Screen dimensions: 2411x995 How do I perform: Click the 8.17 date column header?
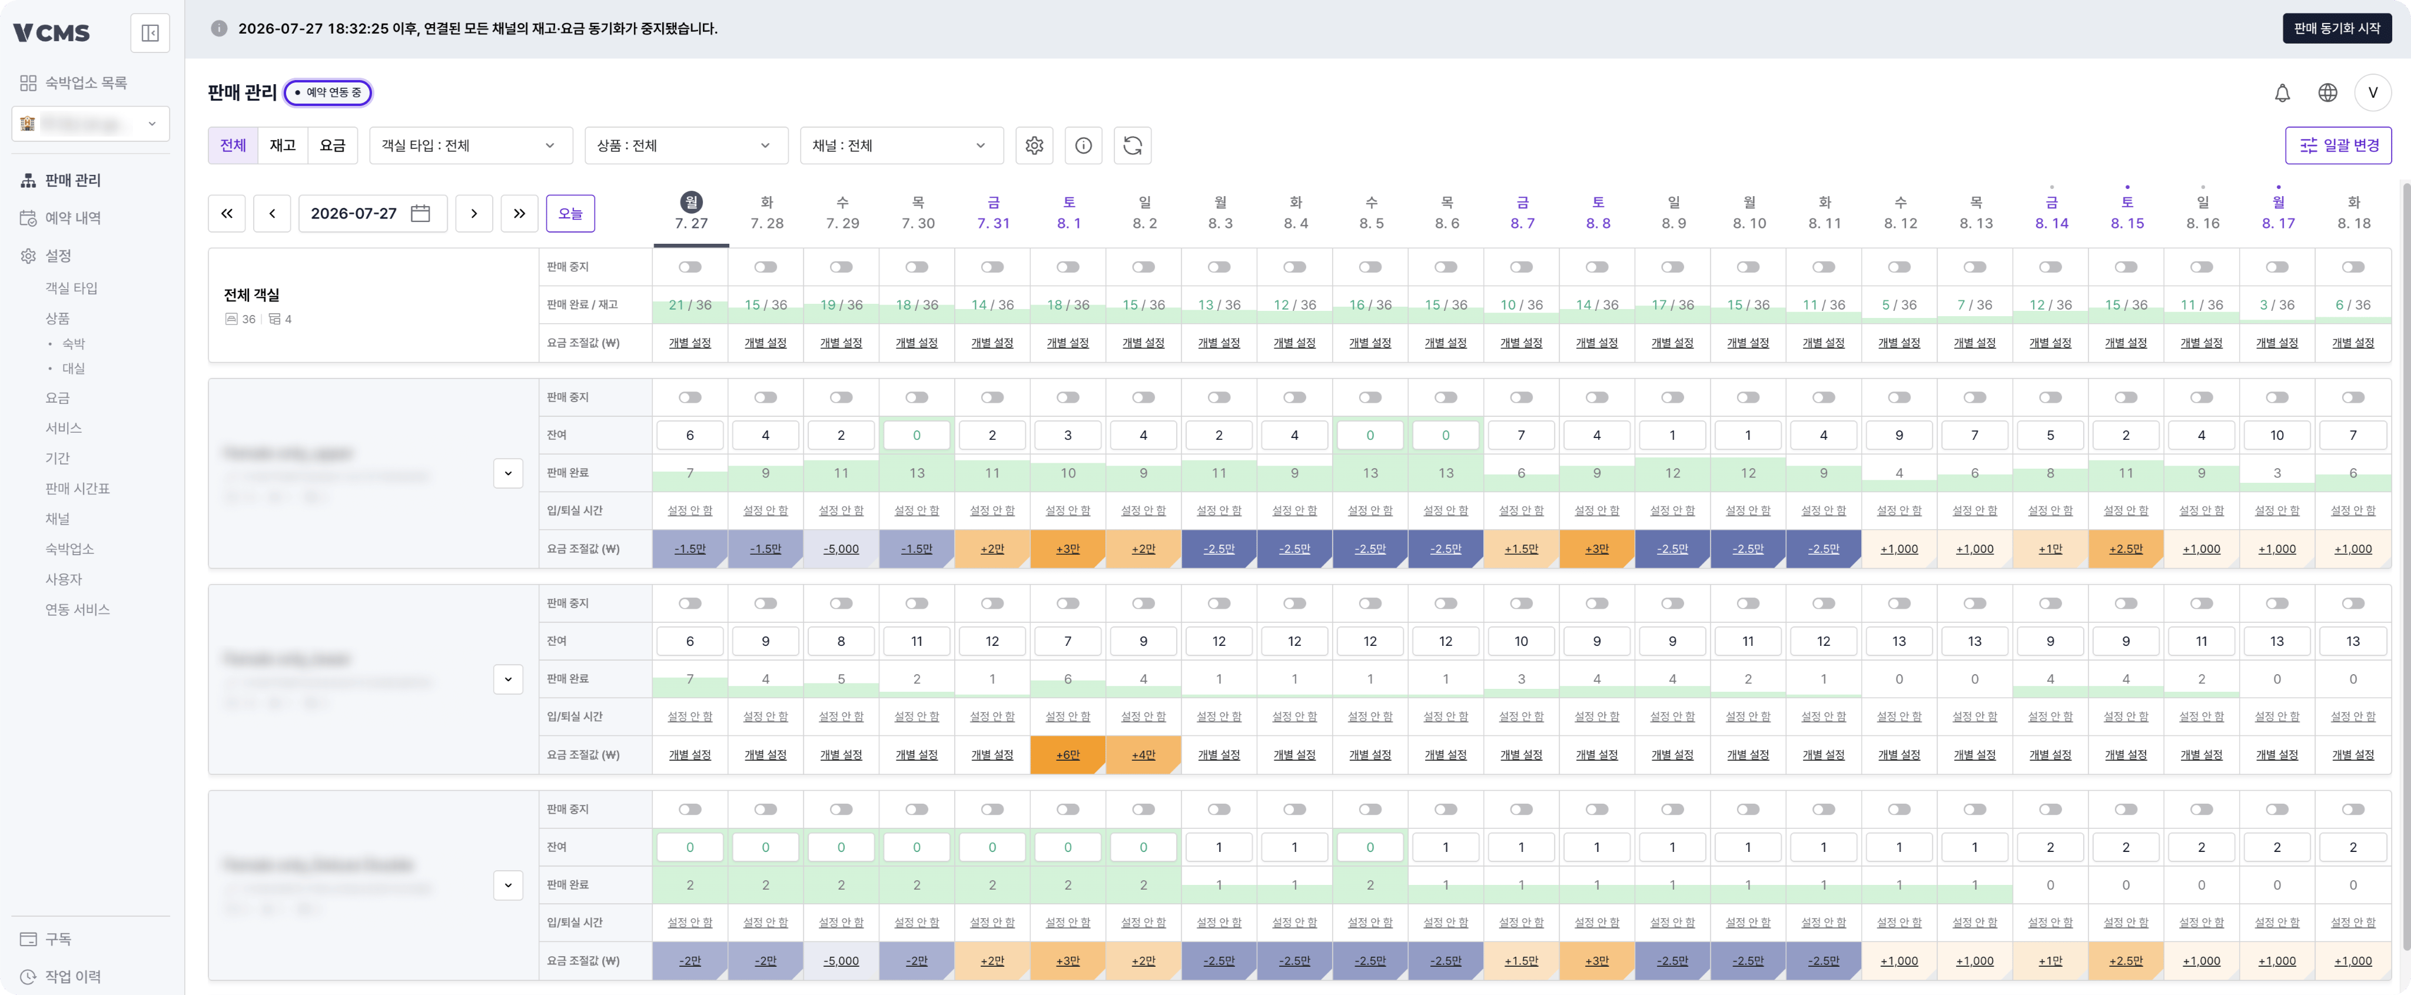tap(2277, 213)
